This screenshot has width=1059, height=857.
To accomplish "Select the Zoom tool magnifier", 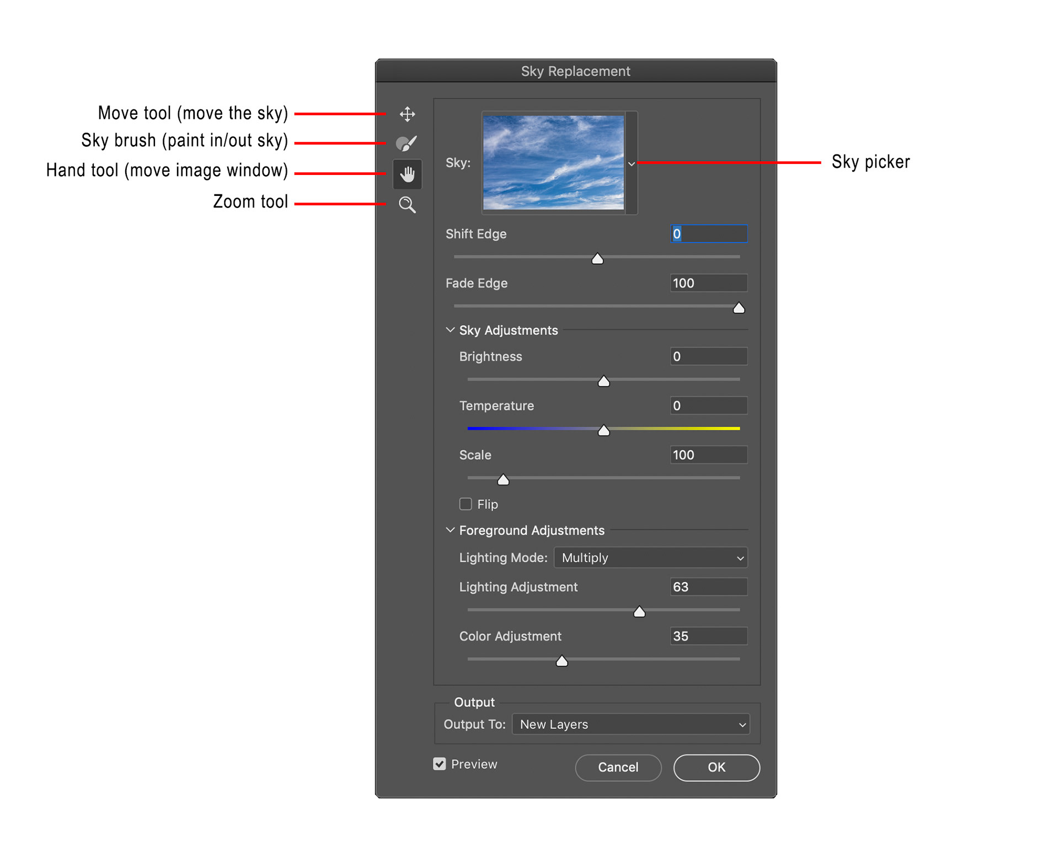I will tap(407, 205).
